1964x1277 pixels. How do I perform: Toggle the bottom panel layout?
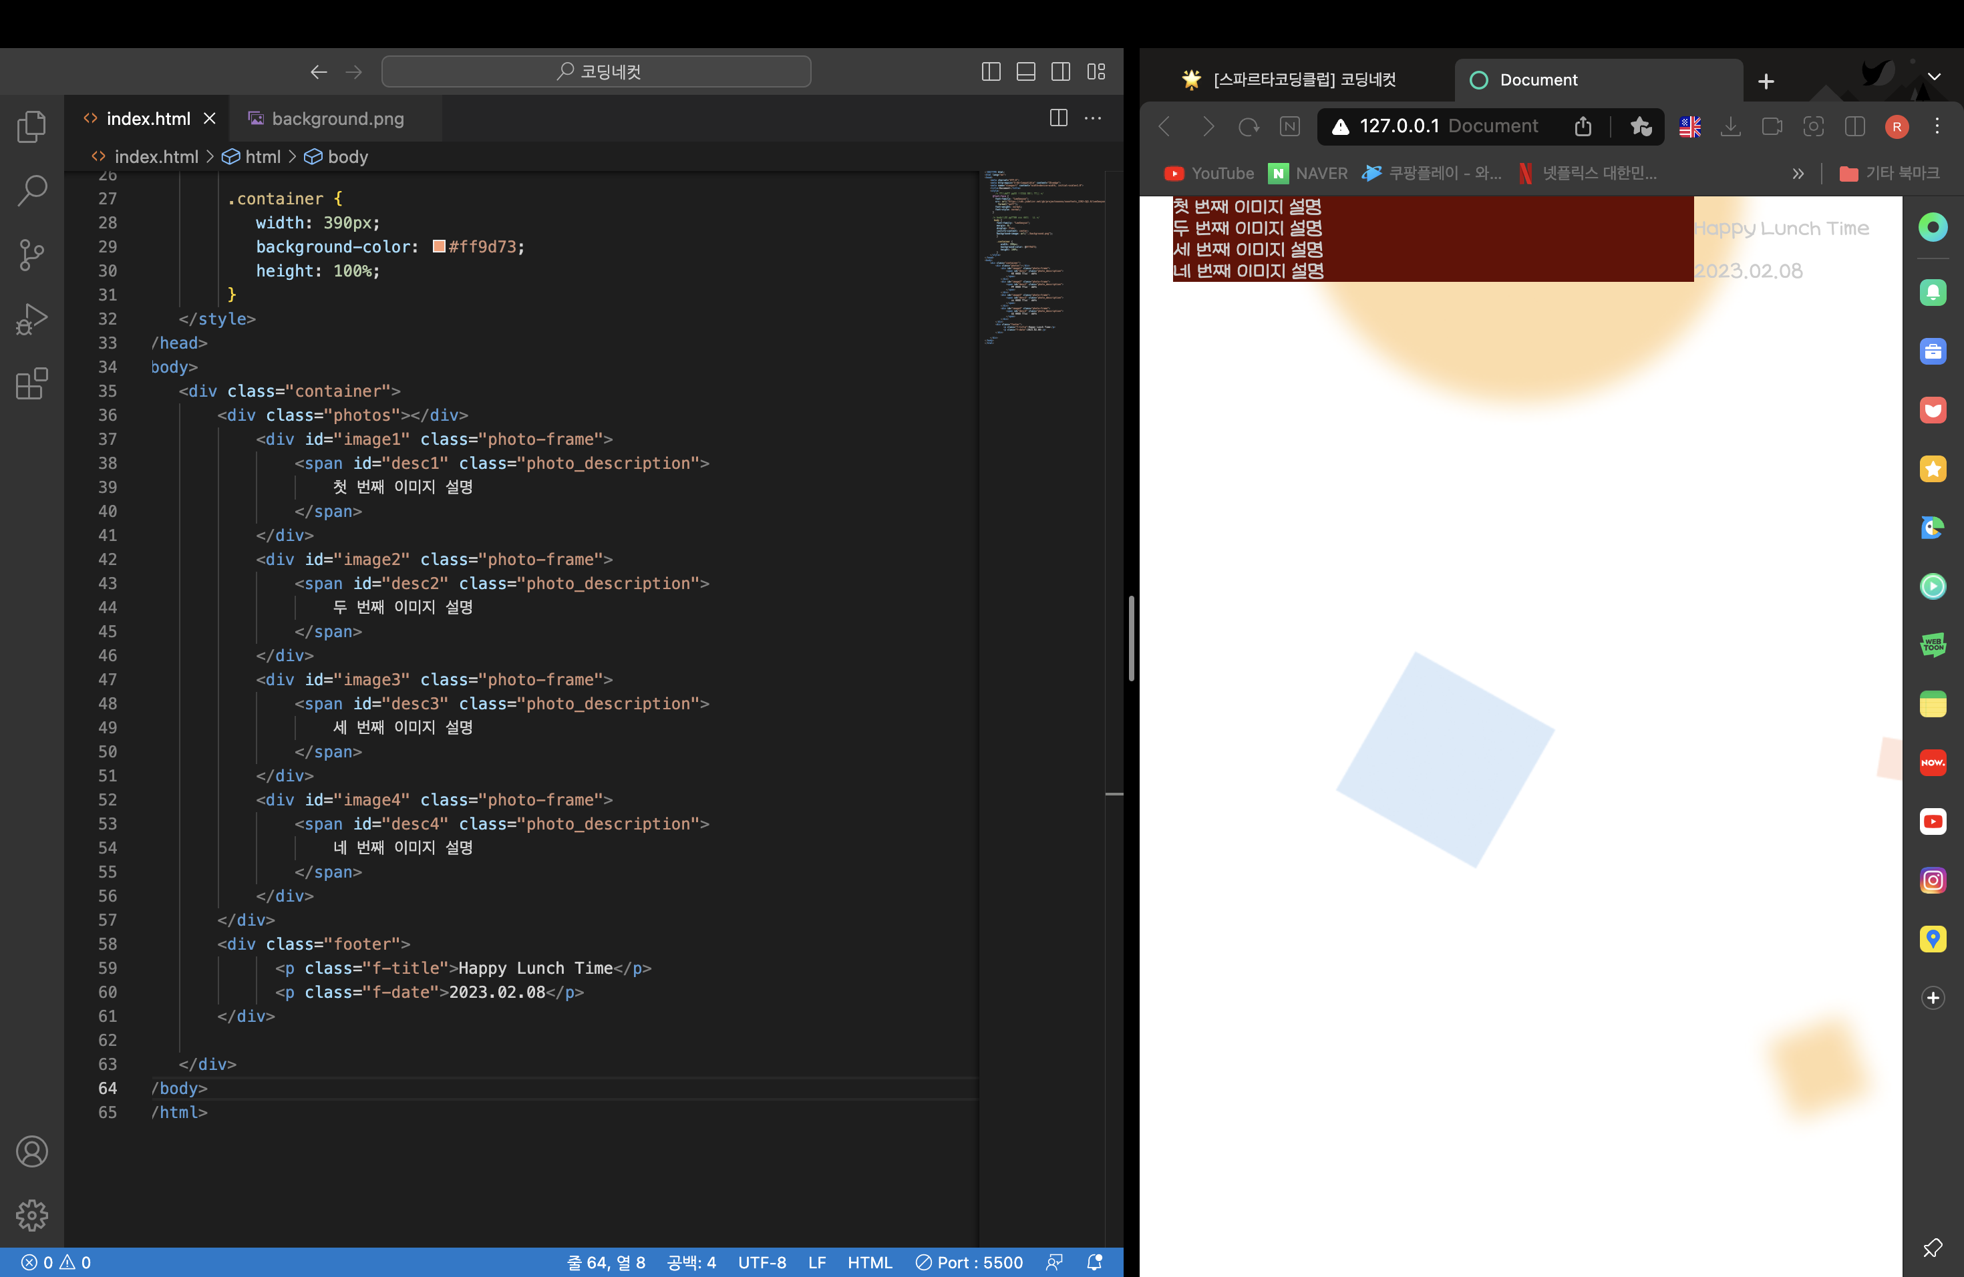point(1025,71)
